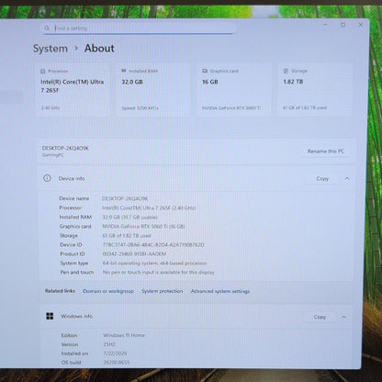Select the 1.82 TB storage value
The width and height of the screenshot is (382, 382).
click(293, 82)
